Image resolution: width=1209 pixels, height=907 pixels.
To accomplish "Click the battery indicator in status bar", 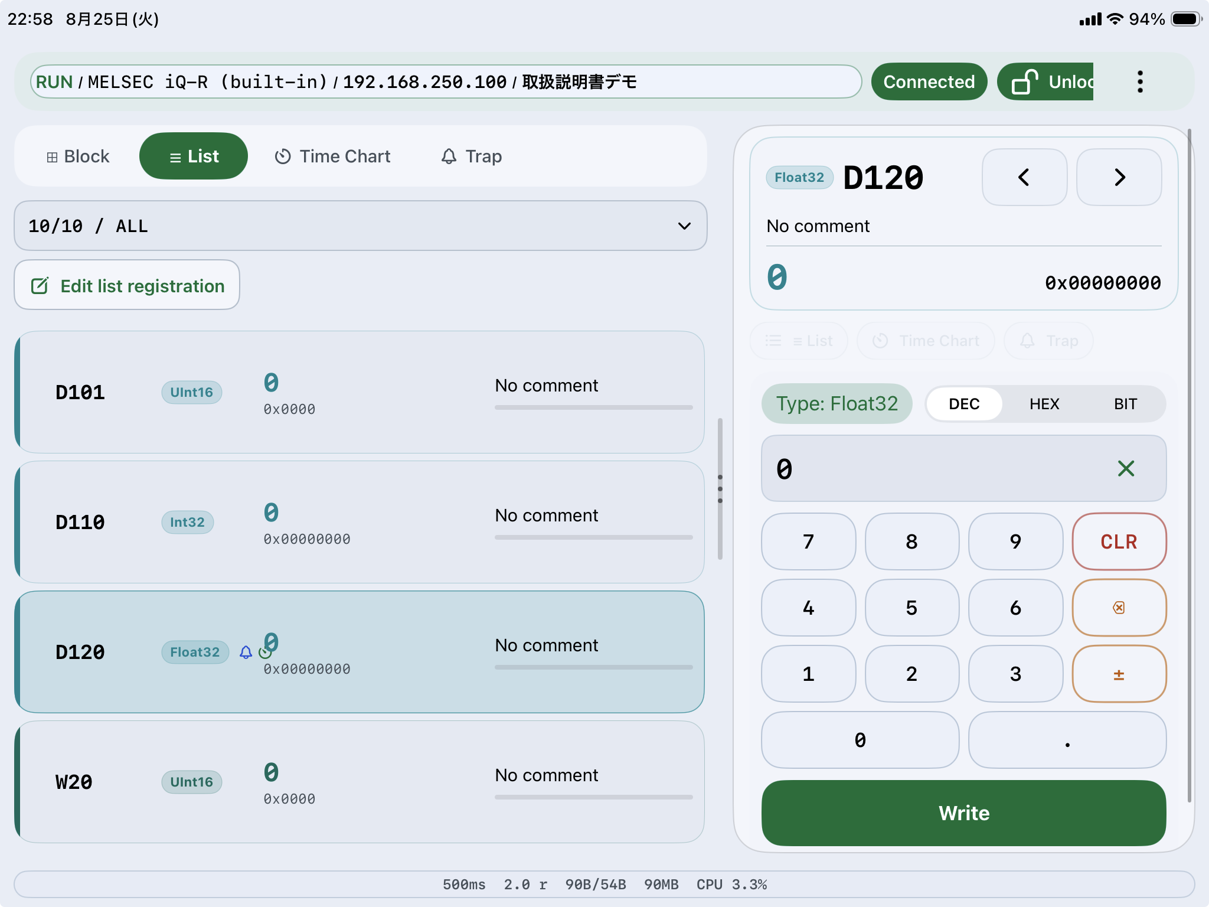I will tap(1187, 19).
